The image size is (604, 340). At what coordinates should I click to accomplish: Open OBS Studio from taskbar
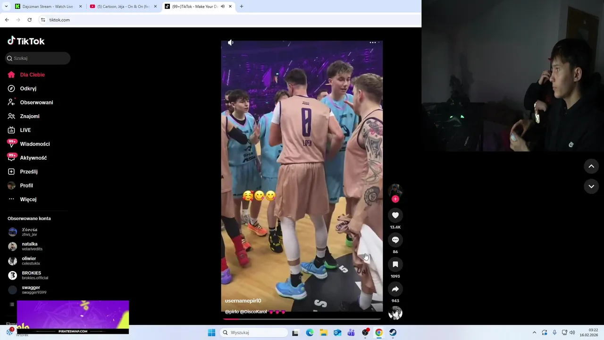pyautogui.click(x=365, y=332)
